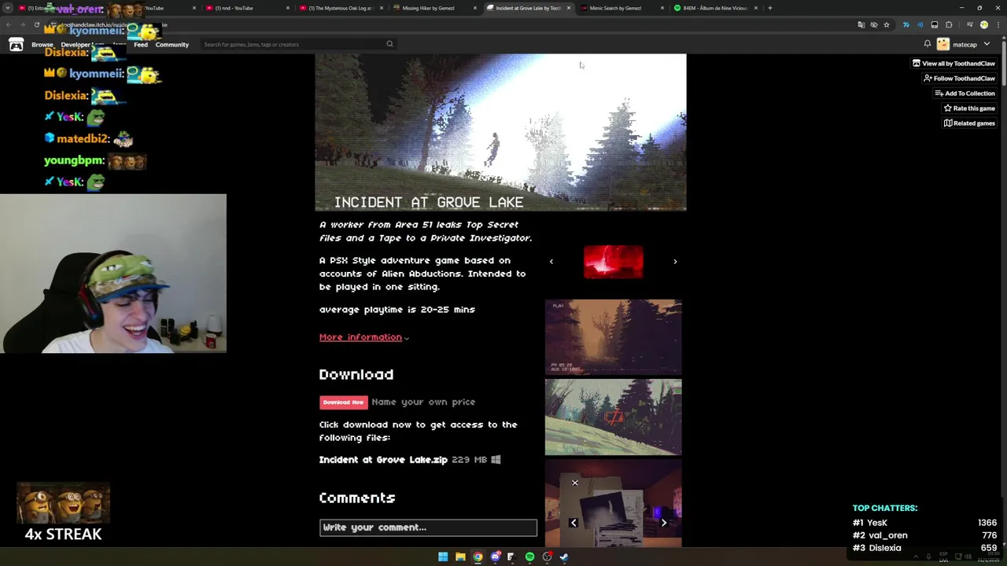Open the orange forest screenshot thumbnail
Image resolution: width=1007 pixels, height=566 pixels.
pos(613,336)
